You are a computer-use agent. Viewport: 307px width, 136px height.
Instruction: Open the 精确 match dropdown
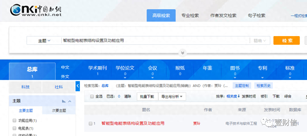(x=260, y=41)
